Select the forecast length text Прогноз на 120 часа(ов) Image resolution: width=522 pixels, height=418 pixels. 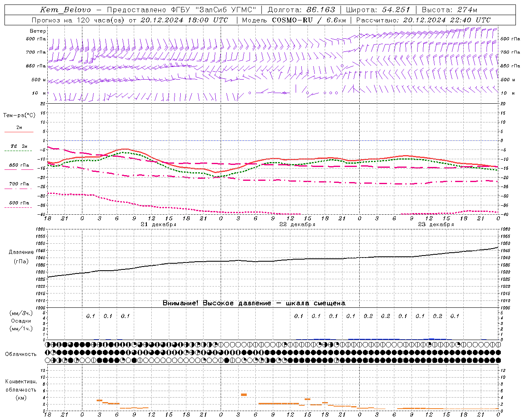point(79,20)
